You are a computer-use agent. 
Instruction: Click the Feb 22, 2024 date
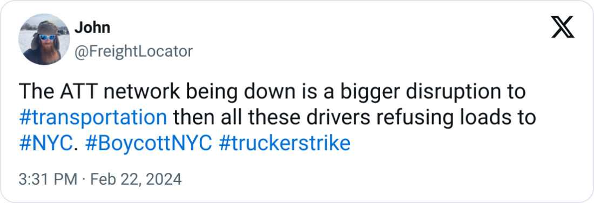[136, 179]
